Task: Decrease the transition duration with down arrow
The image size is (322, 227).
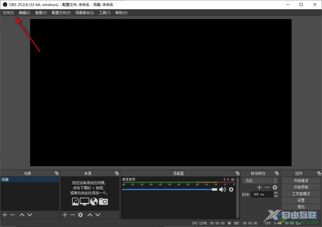Action: [276, 196]
